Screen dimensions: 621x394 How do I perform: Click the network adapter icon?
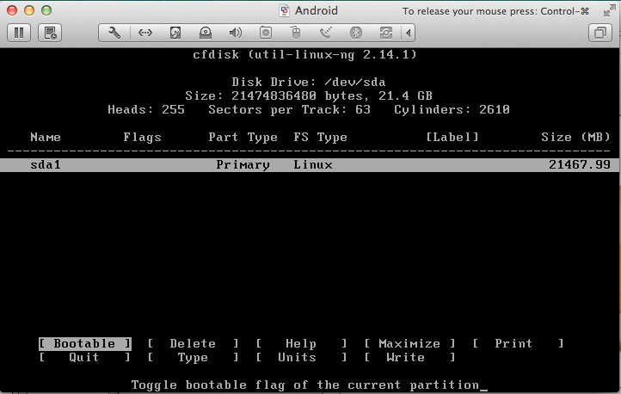click(x=145, y=33)
